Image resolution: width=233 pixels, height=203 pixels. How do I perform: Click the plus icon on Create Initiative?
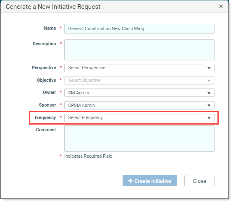coord(130,181)
